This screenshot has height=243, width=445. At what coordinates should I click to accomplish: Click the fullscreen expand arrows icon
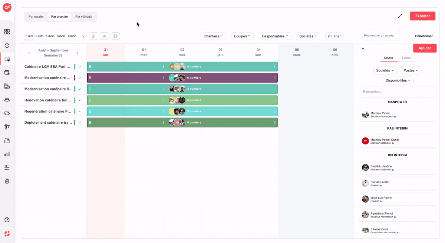point(400,16)
